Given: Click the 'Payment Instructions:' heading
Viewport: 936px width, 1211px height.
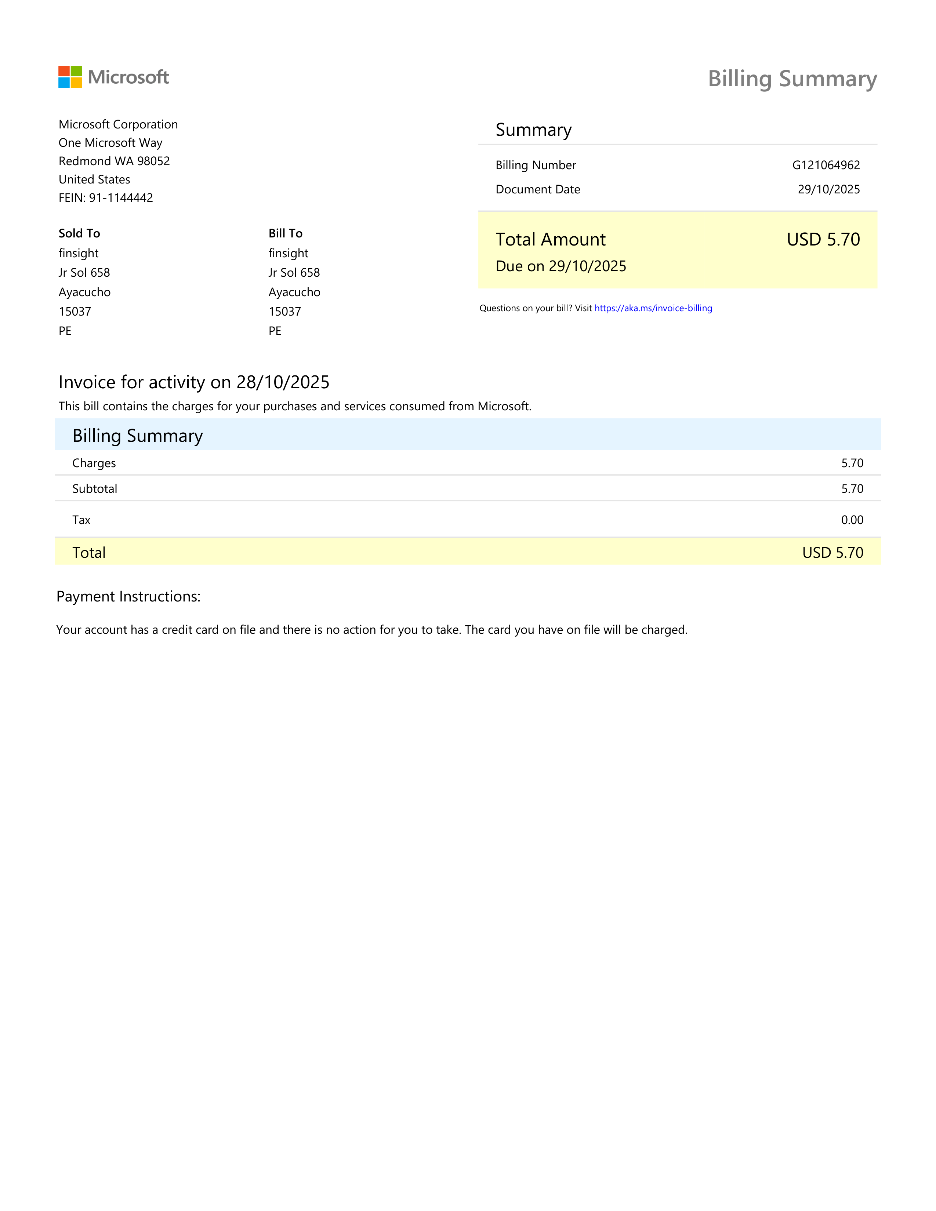Looking at the screenshot, I should pyautogui.click(x=128, y=597).
